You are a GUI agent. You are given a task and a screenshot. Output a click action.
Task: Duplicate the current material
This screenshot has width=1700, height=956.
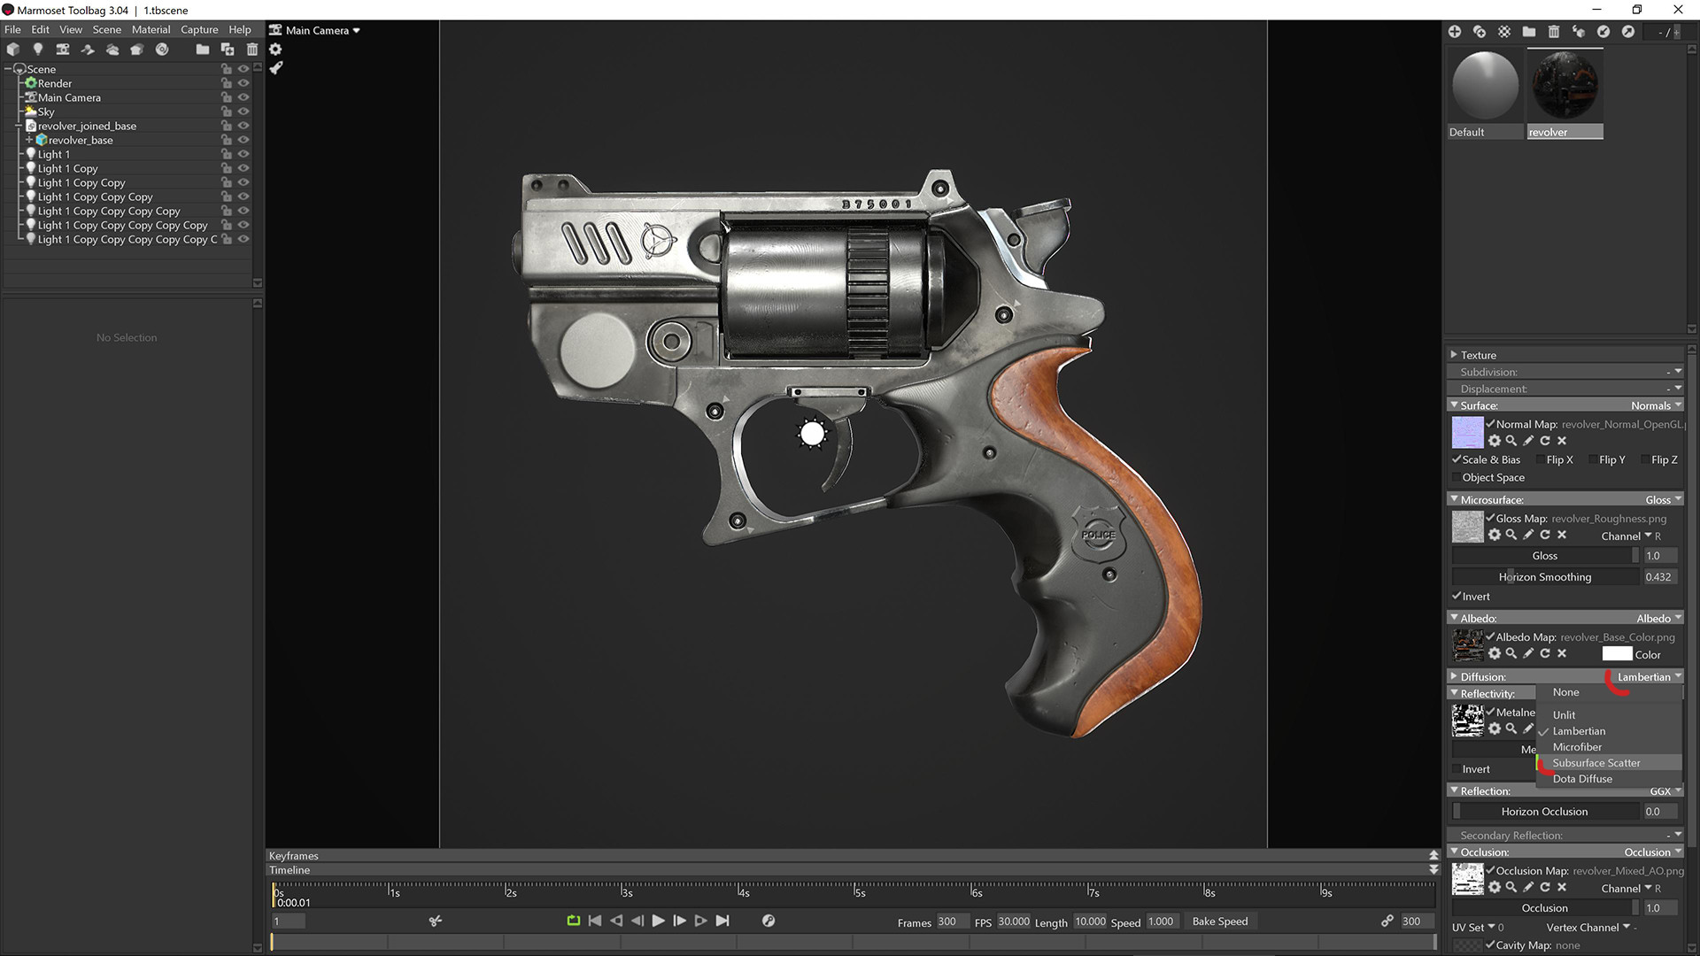[1480, 32]
